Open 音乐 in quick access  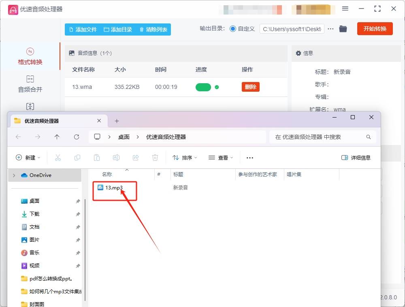(34, 252)
